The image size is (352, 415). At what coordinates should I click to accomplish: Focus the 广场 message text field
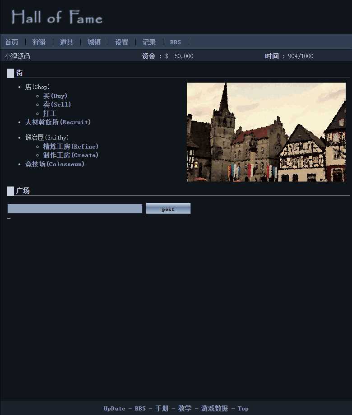75,209
